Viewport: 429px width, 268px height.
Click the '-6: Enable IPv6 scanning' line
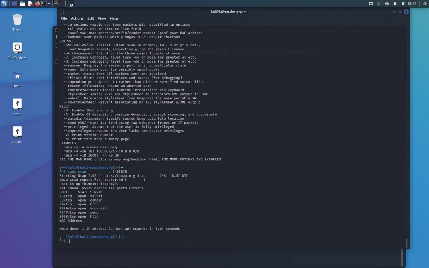coord(88,110)
